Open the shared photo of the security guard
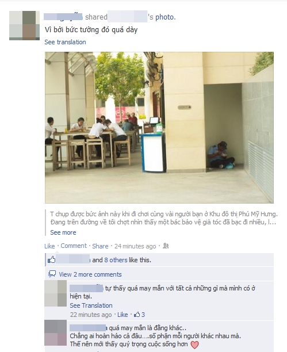 click(x=159, y=128)
